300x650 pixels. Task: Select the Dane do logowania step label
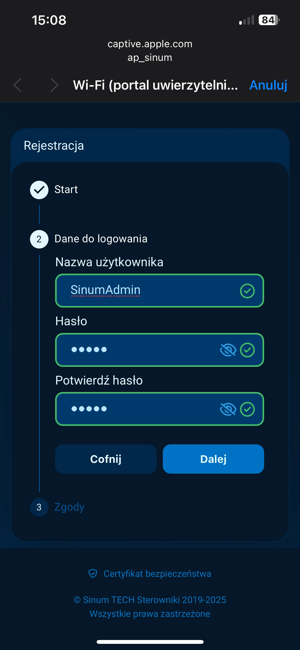coord(101,239)
